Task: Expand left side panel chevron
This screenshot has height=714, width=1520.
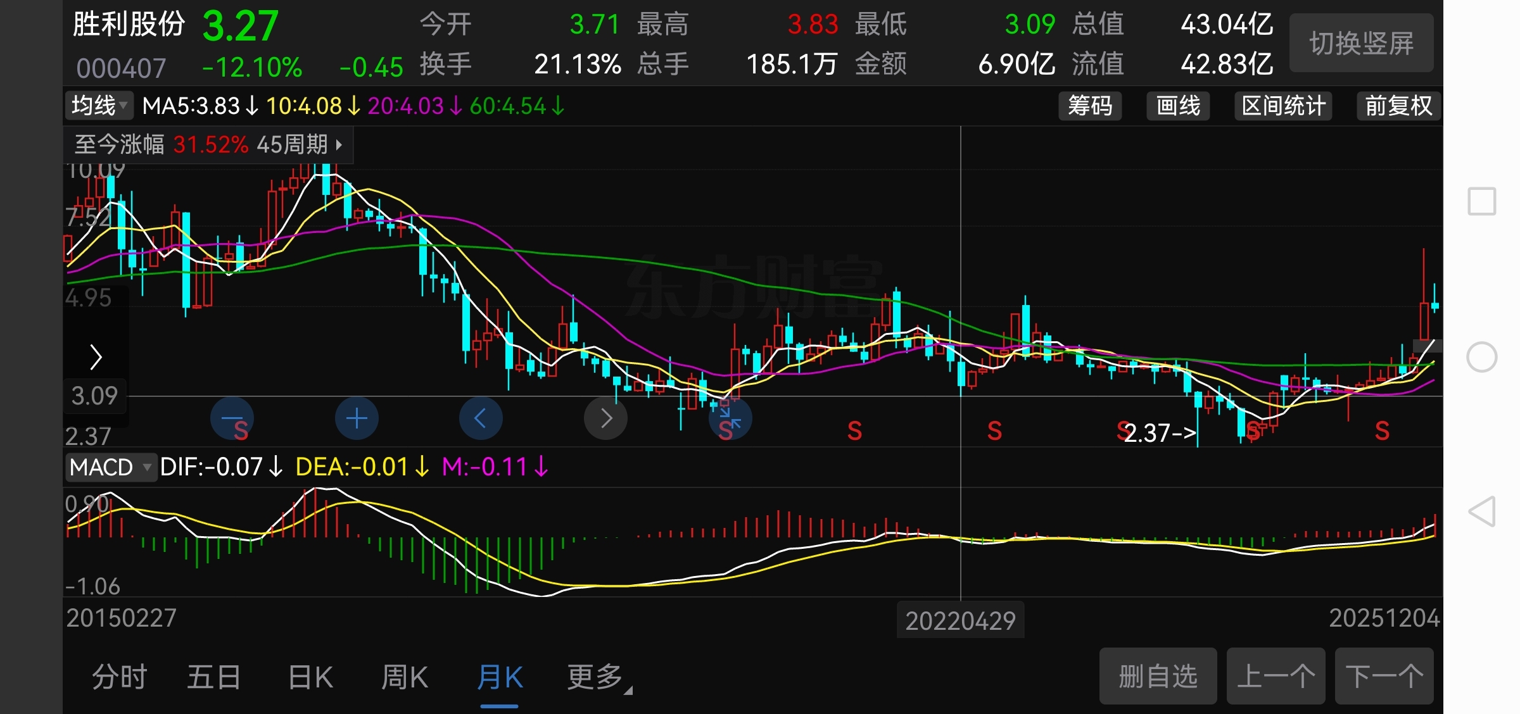Action: click(x=96, y=357)
